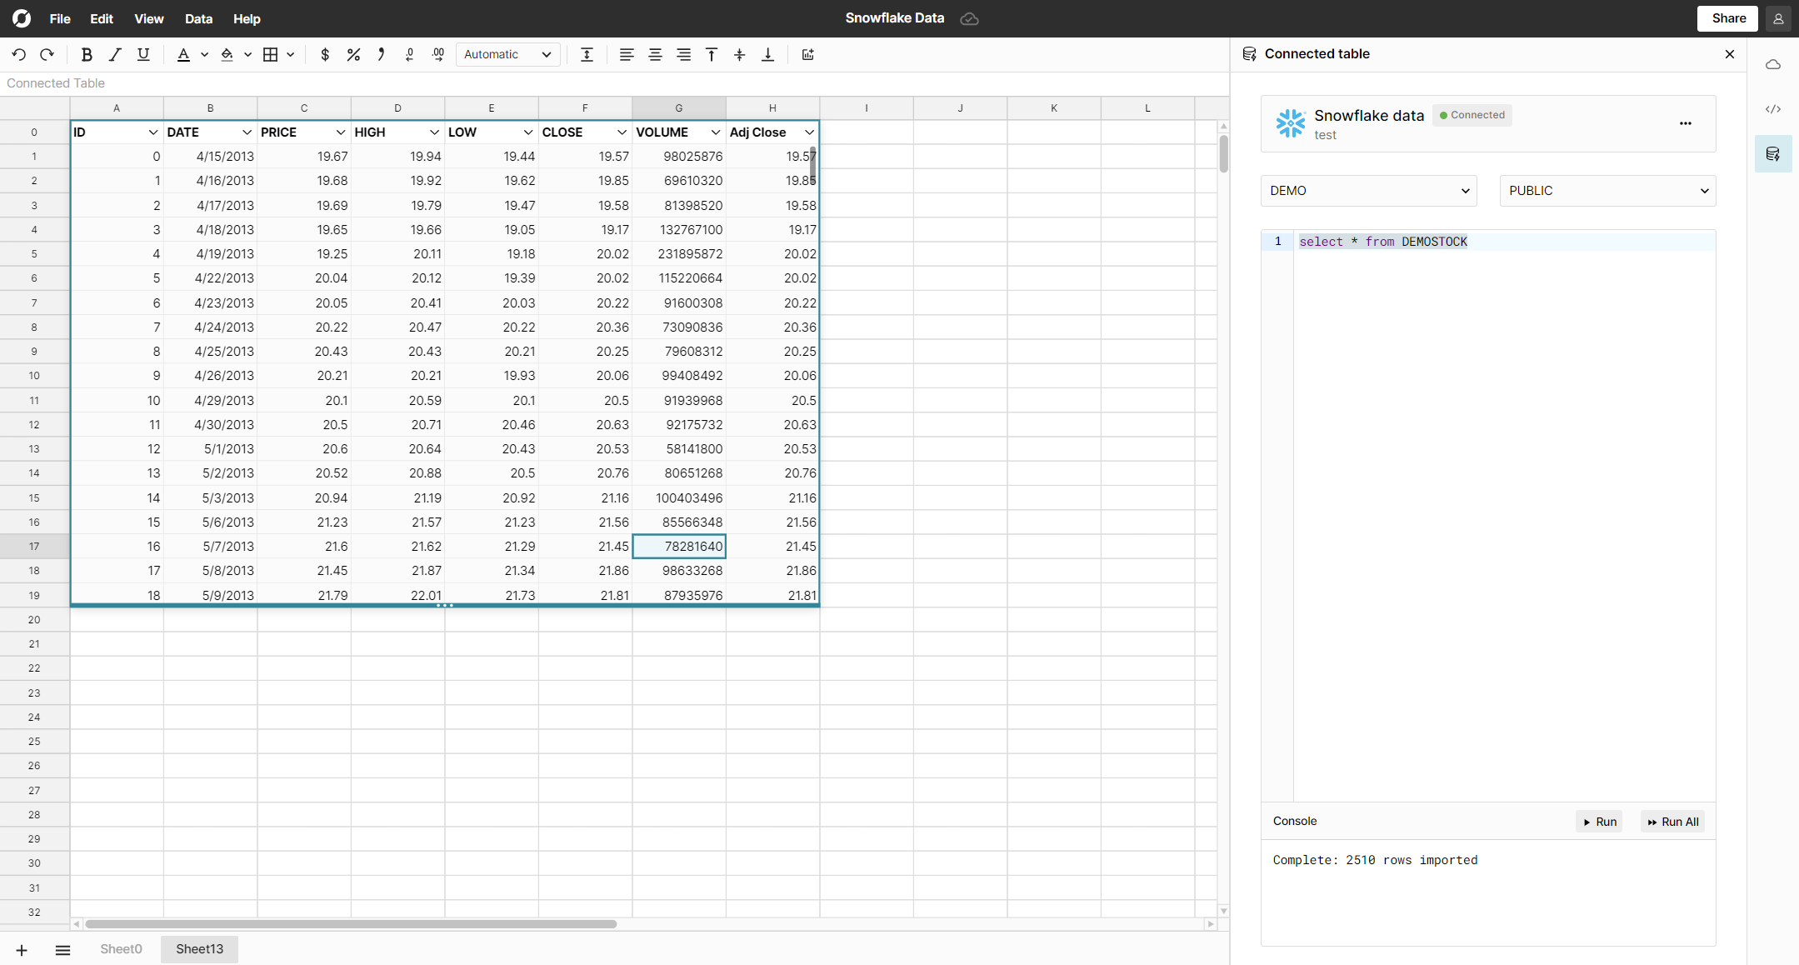
Task: Switch to the Sheet0 tab
Action: pos(121,949)
